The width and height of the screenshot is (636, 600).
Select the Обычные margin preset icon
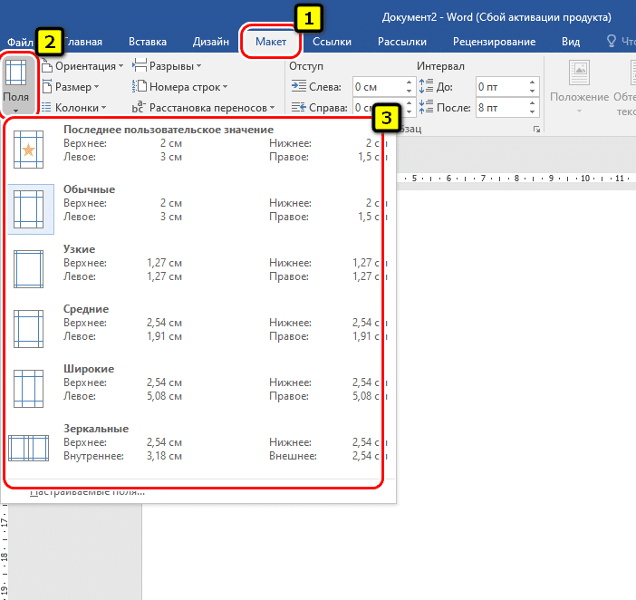(x=28, y=209)
